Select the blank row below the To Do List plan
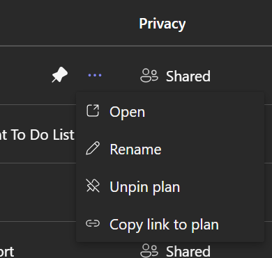 point(38,192)
